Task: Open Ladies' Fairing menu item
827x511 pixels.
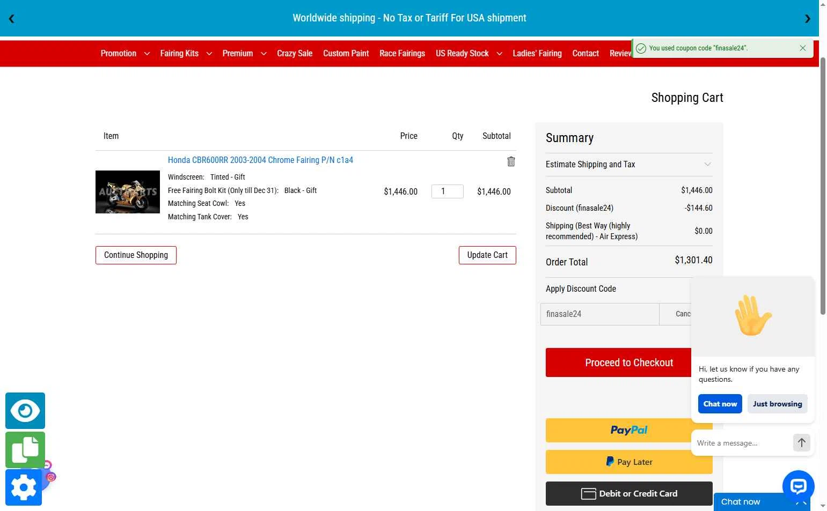Action: click(x=537, y=54)
